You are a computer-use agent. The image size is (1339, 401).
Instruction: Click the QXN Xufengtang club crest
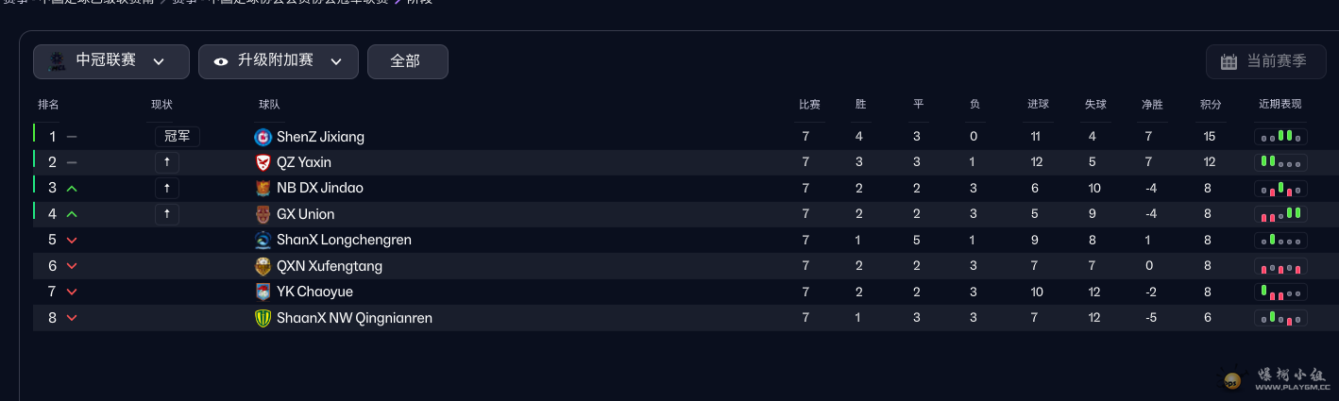(x=263, y=266)
